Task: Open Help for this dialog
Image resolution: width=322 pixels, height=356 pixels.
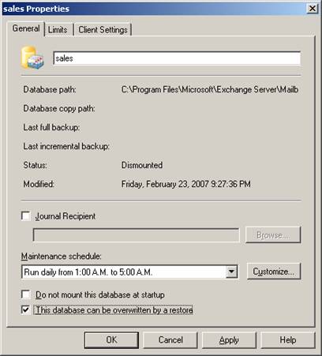Action: tap(288, 340)
